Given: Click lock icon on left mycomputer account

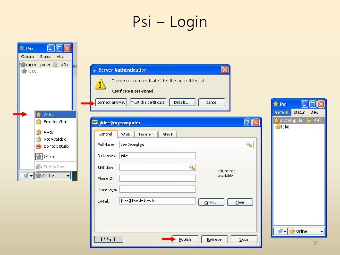Looking at the screenshot, I should point(55,65).
